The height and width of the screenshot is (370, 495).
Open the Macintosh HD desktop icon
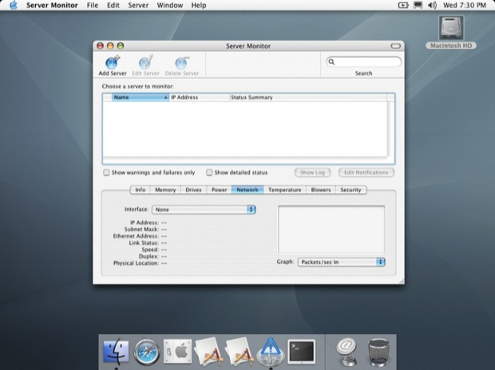(451, 29)
